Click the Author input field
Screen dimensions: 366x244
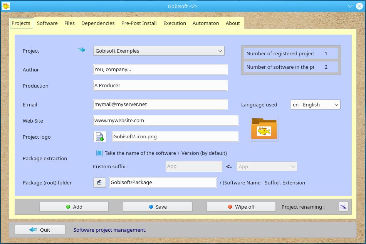coord(160,70)
